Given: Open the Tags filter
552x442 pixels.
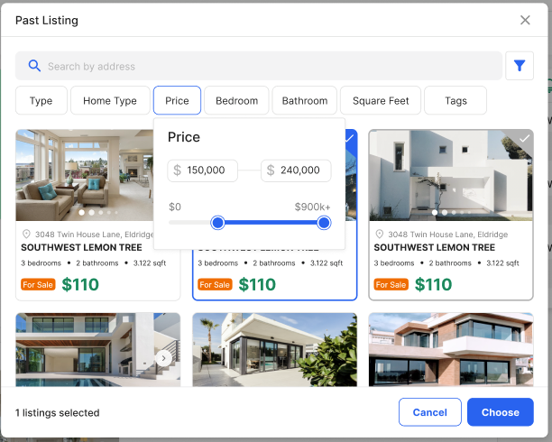Looking at the screenshot, I should 455,100.
